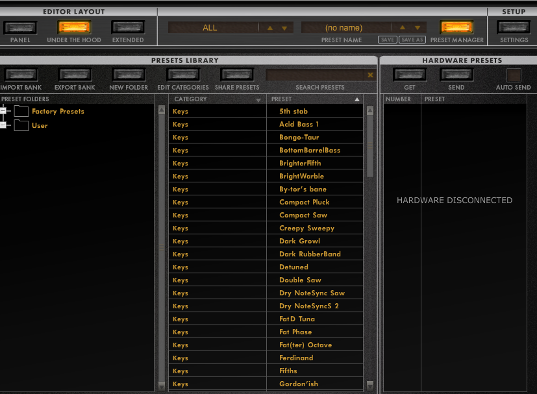Toggle the Auto Send checkbox

tap(514, 75)
